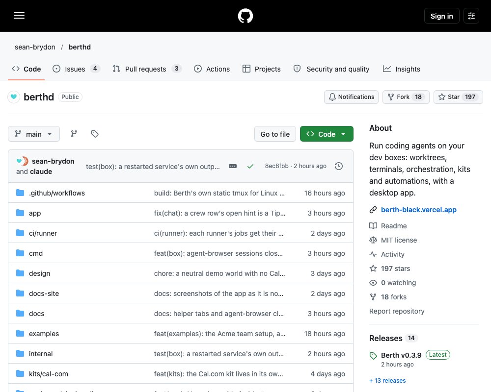Screen dimensions: 491x392
Task: Open commit 'feat(kits): the Cal.com kit lives'
Action: tap(218, 373)
